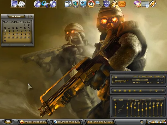
Task: Toggle equalizer AUTO switch
Action: pyautogui.click(x=121, y=100)
